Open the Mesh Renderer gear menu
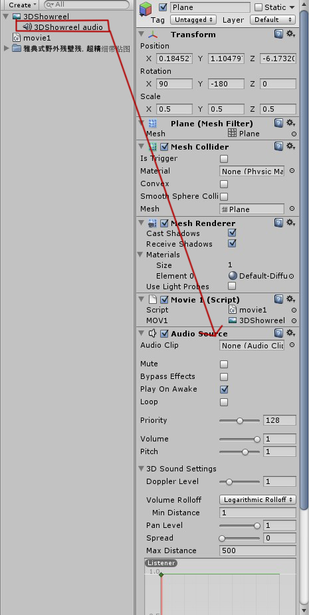This screenshot has width=309, height=615. (290, 223)
